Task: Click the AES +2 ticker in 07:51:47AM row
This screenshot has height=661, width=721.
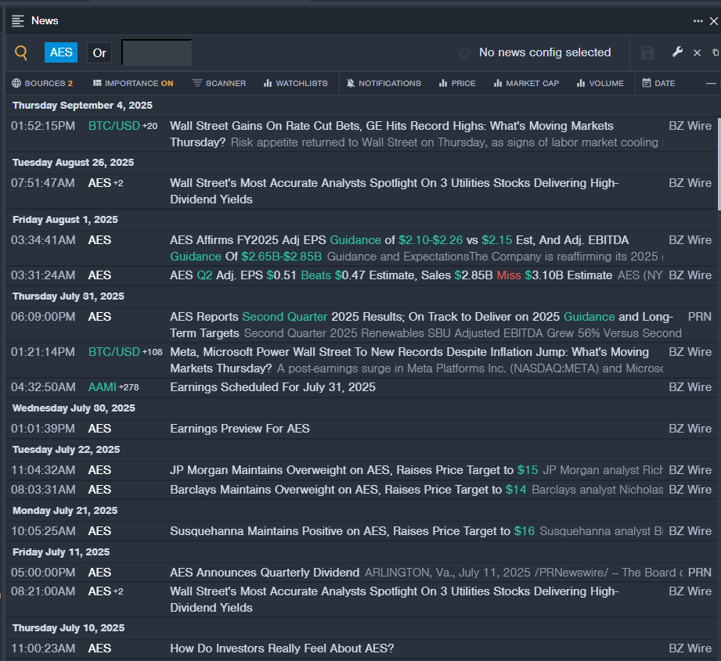Action: point(106,183)
